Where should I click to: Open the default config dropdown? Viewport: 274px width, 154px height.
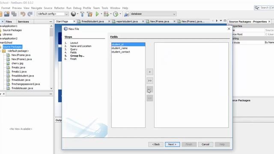[x=66, y=14]
